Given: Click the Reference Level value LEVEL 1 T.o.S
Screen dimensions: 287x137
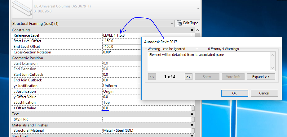Looking at the screenshot, I should click(x=114, y=35).
